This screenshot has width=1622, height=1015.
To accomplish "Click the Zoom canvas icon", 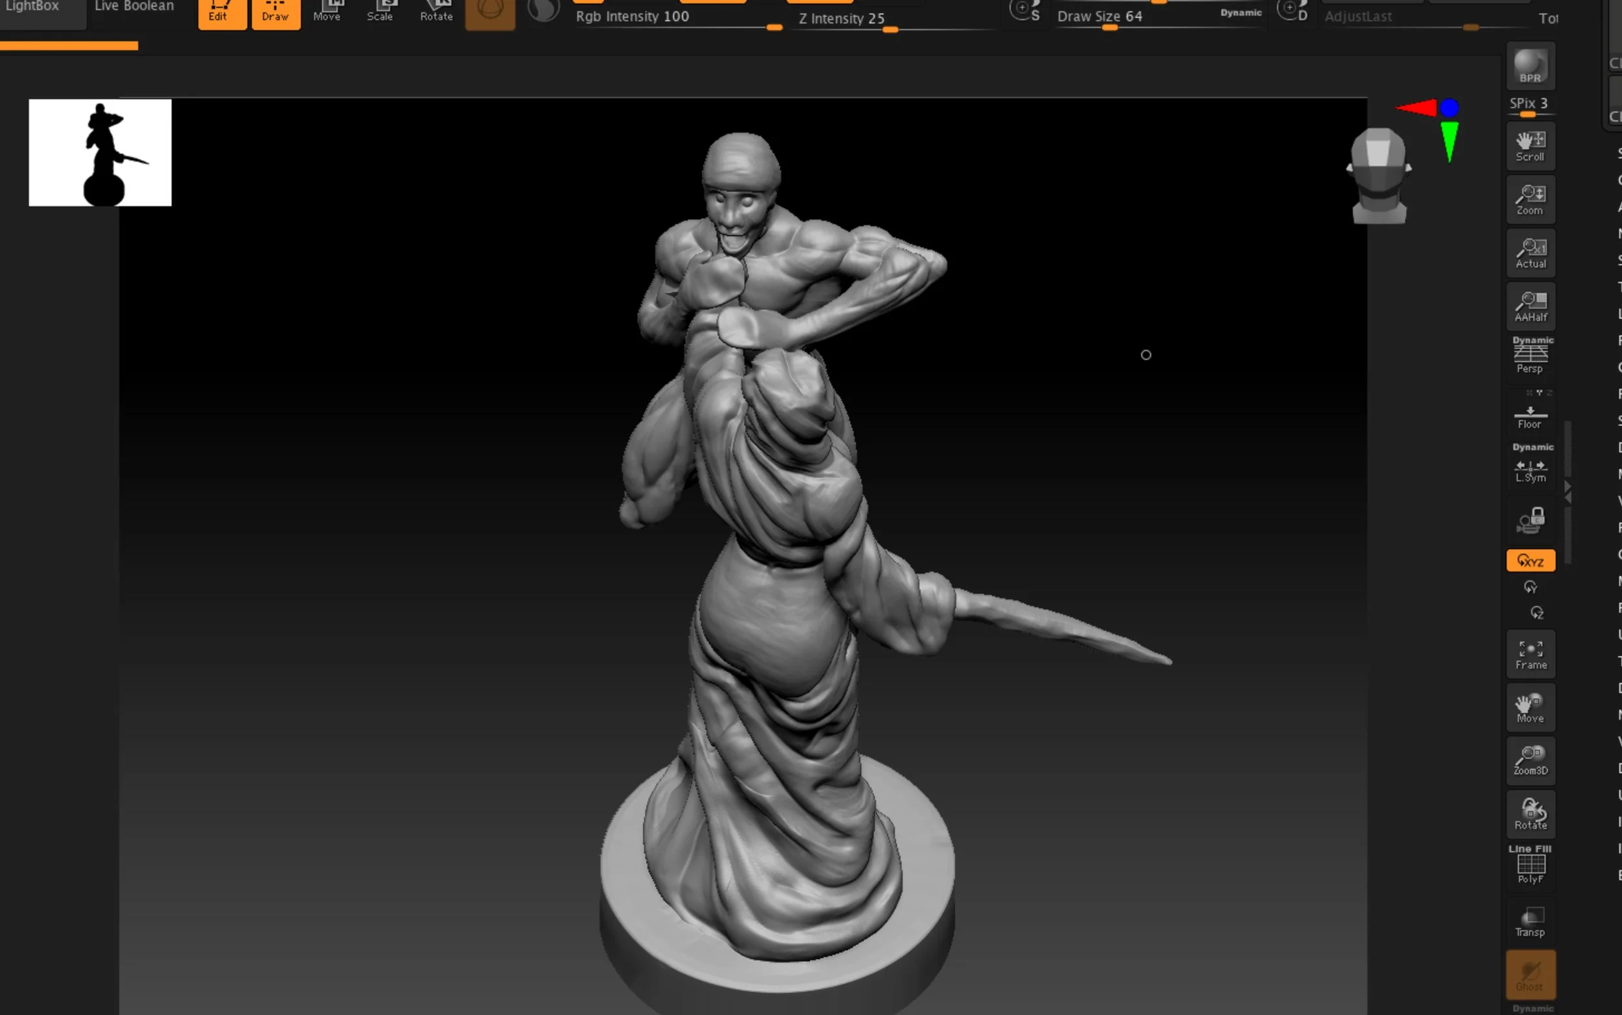I will tap(1530, 200).
